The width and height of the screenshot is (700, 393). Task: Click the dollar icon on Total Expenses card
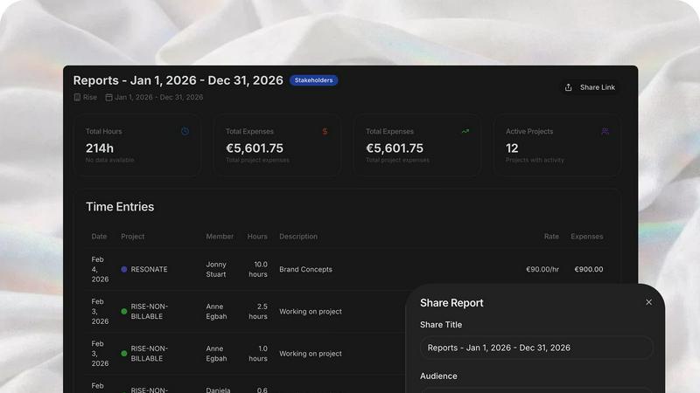pos(325,132)
